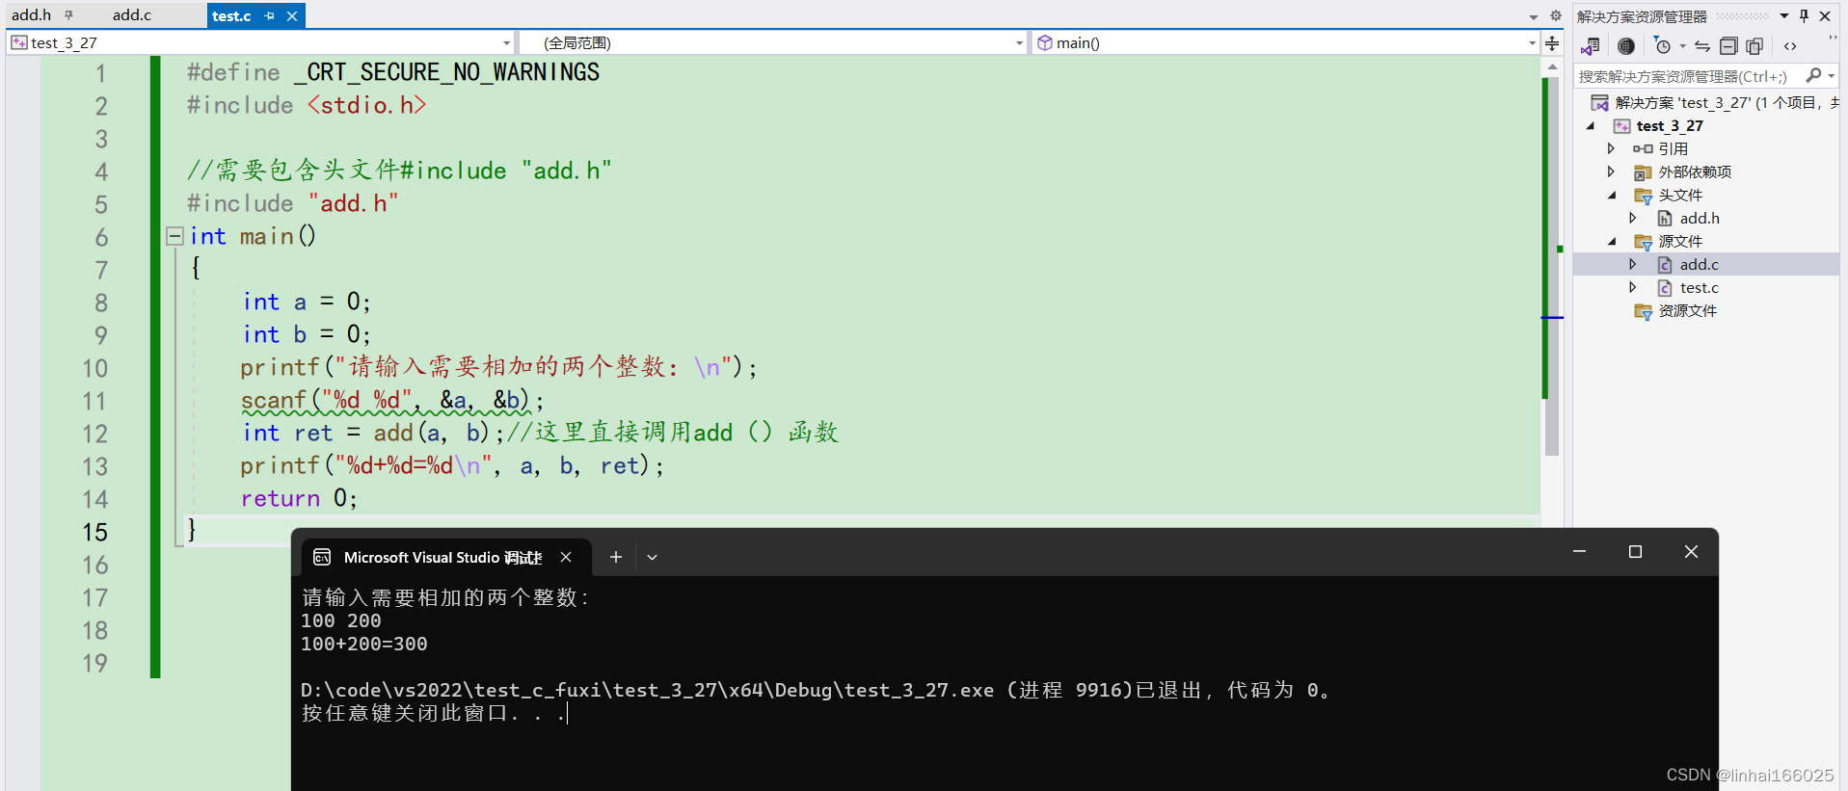This screenshot has width=1848, height=791.
Task: Click the 外部依赖项 folder icon
Action: tap(1643, 172)
